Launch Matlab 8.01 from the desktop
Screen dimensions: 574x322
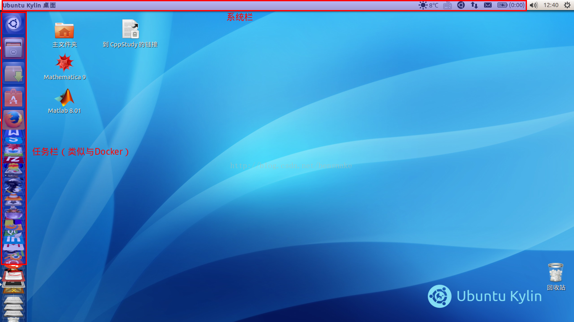point(64,101)
